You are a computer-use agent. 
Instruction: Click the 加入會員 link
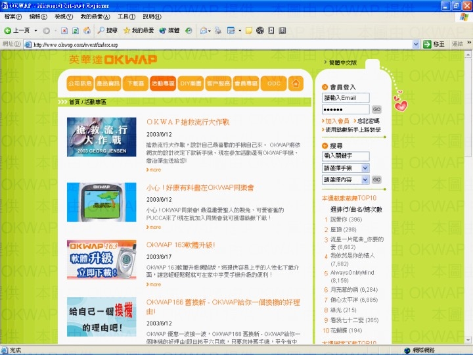point(337,121)
